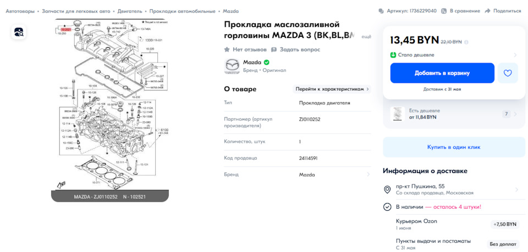Click Курьером Ozon delivery option
Viewport: 528px width, 252px height.
click(416, 221)
